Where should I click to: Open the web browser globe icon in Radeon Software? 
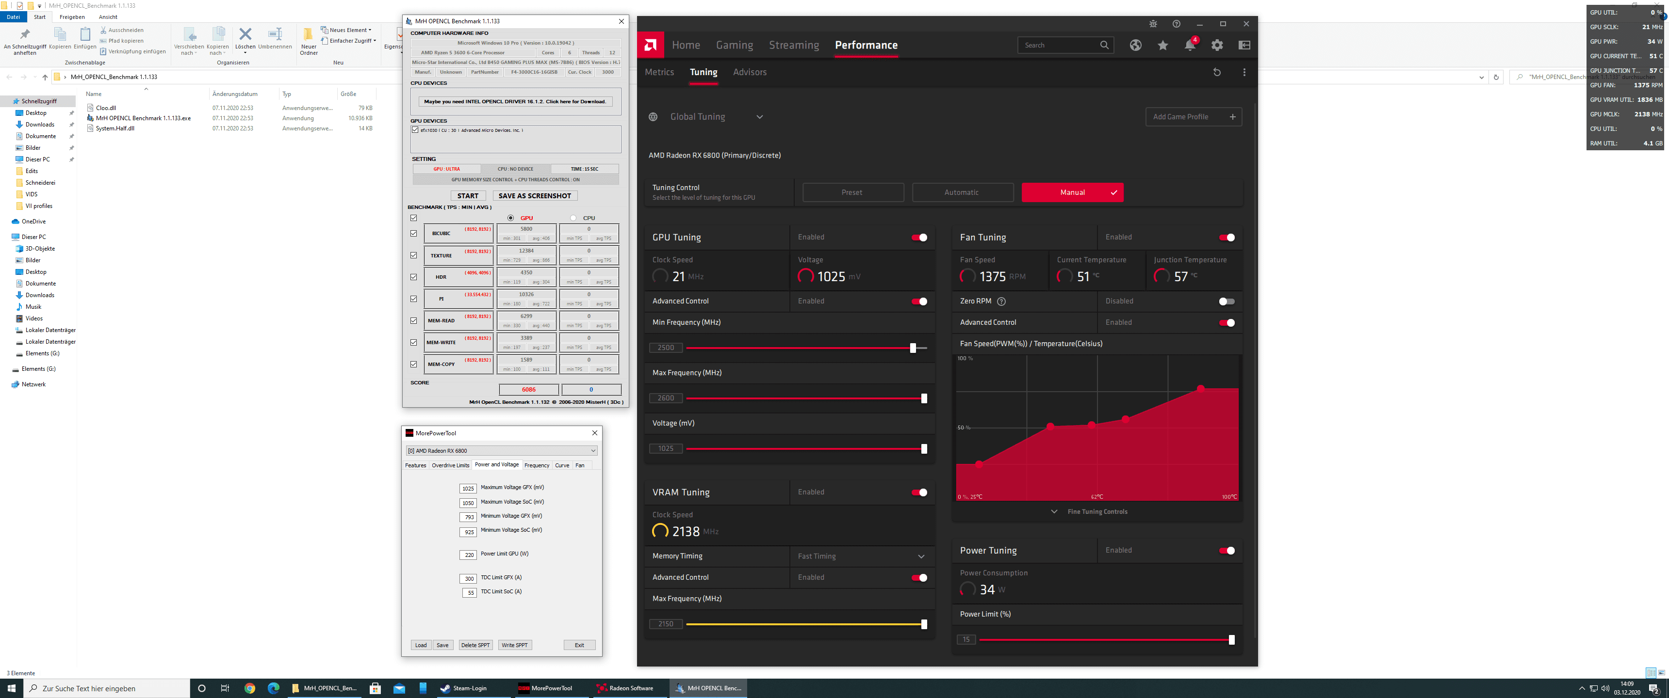tap(1135, 45)
